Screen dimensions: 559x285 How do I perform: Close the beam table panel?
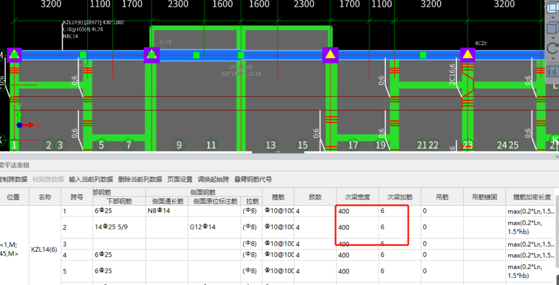(x=556, y=157)
